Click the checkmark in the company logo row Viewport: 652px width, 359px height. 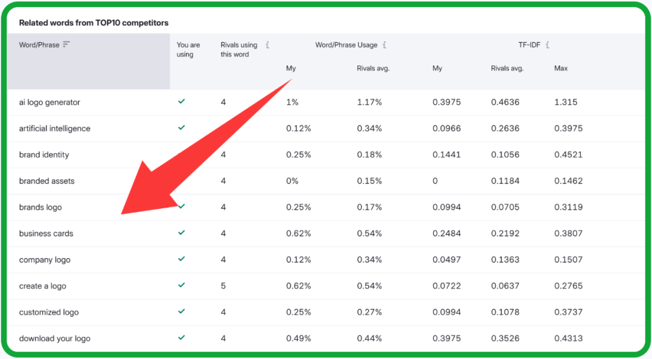coord(181,259)
